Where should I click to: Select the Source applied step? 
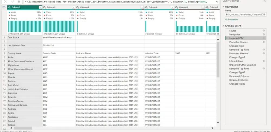tap(233, 31)
